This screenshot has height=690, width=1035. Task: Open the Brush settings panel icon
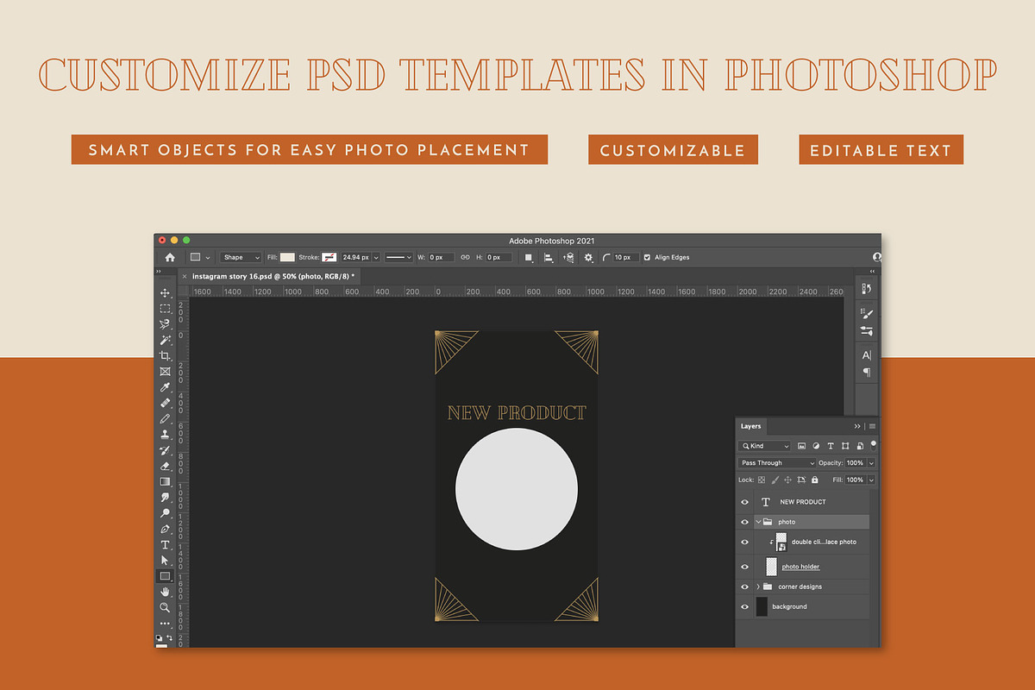(867, 314)
